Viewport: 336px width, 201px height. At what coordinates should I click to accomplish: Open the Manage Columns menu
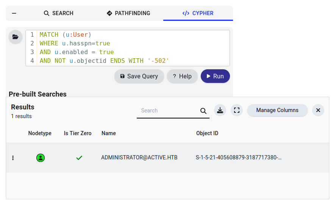click(277, 110)
